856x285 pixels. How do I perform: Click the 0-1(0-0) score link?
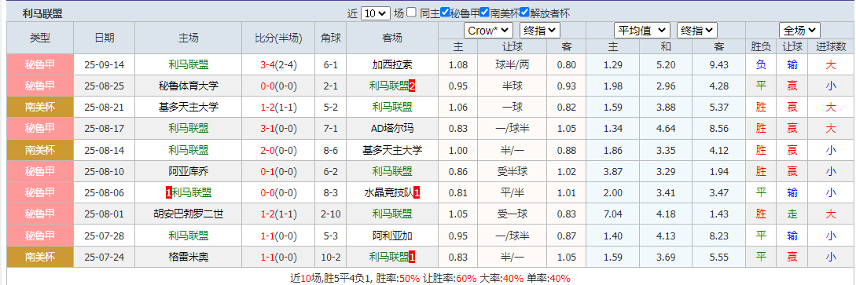tap(278, 172)
